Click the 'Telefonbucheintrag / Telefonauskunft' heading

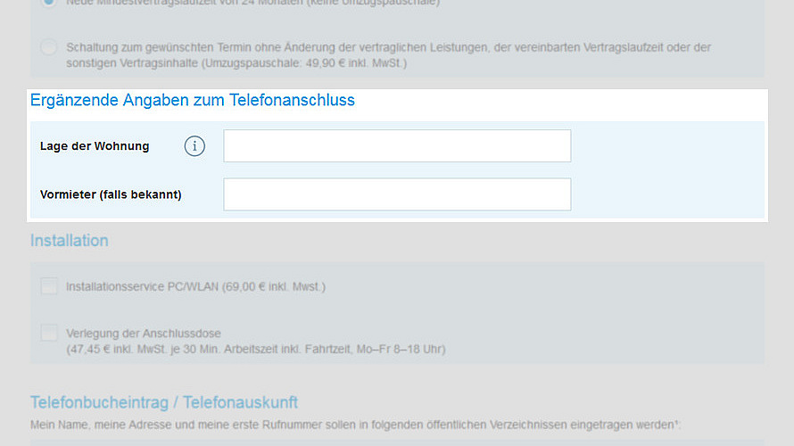point(164,402)
